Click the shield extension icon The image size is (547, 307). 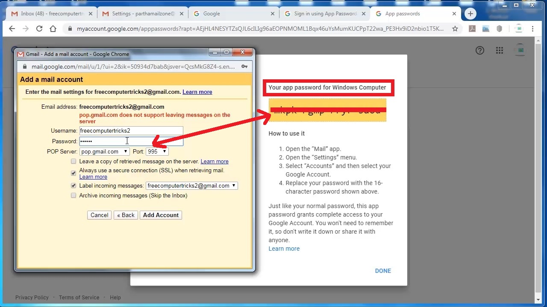coord(499,29)
